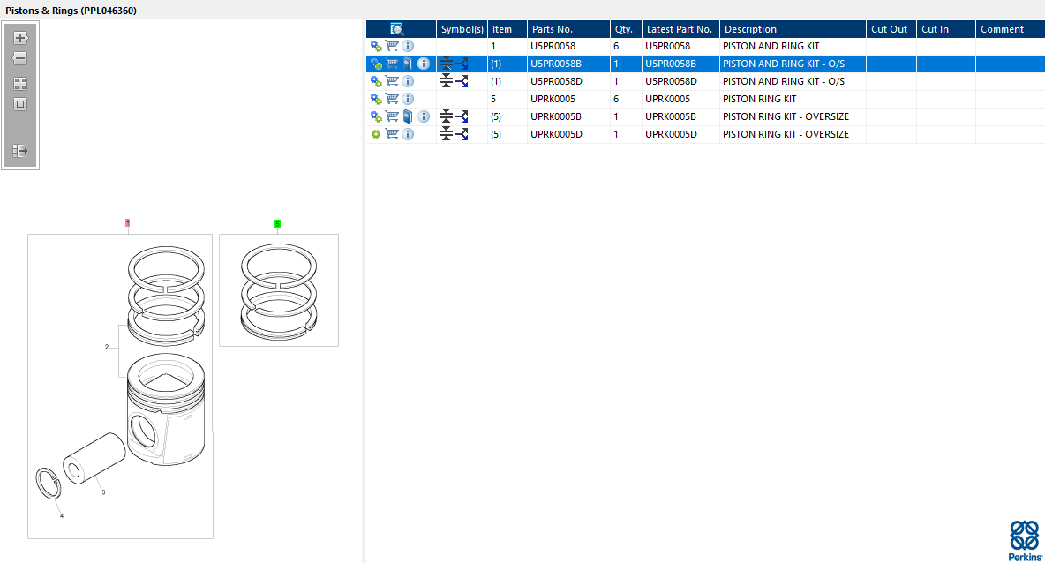Open info for UPRK0005B part

[423, 116]
